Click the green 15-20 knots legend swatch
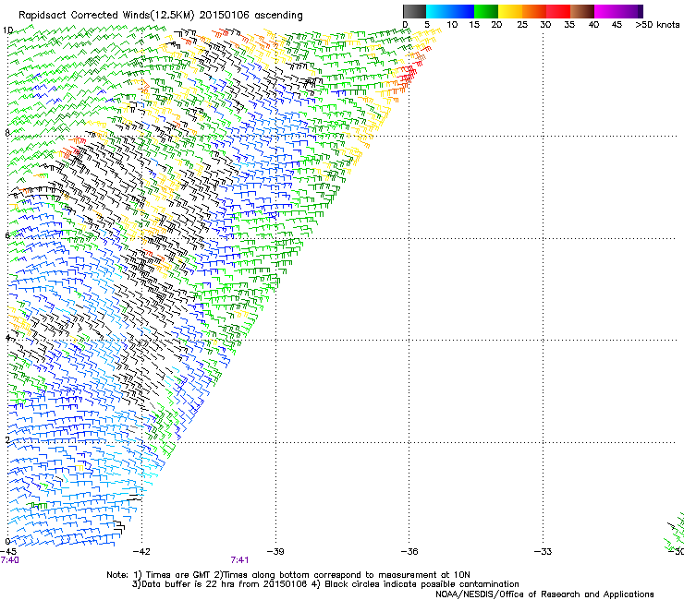This screenshot has width=684, height=600. pos(486,11)
